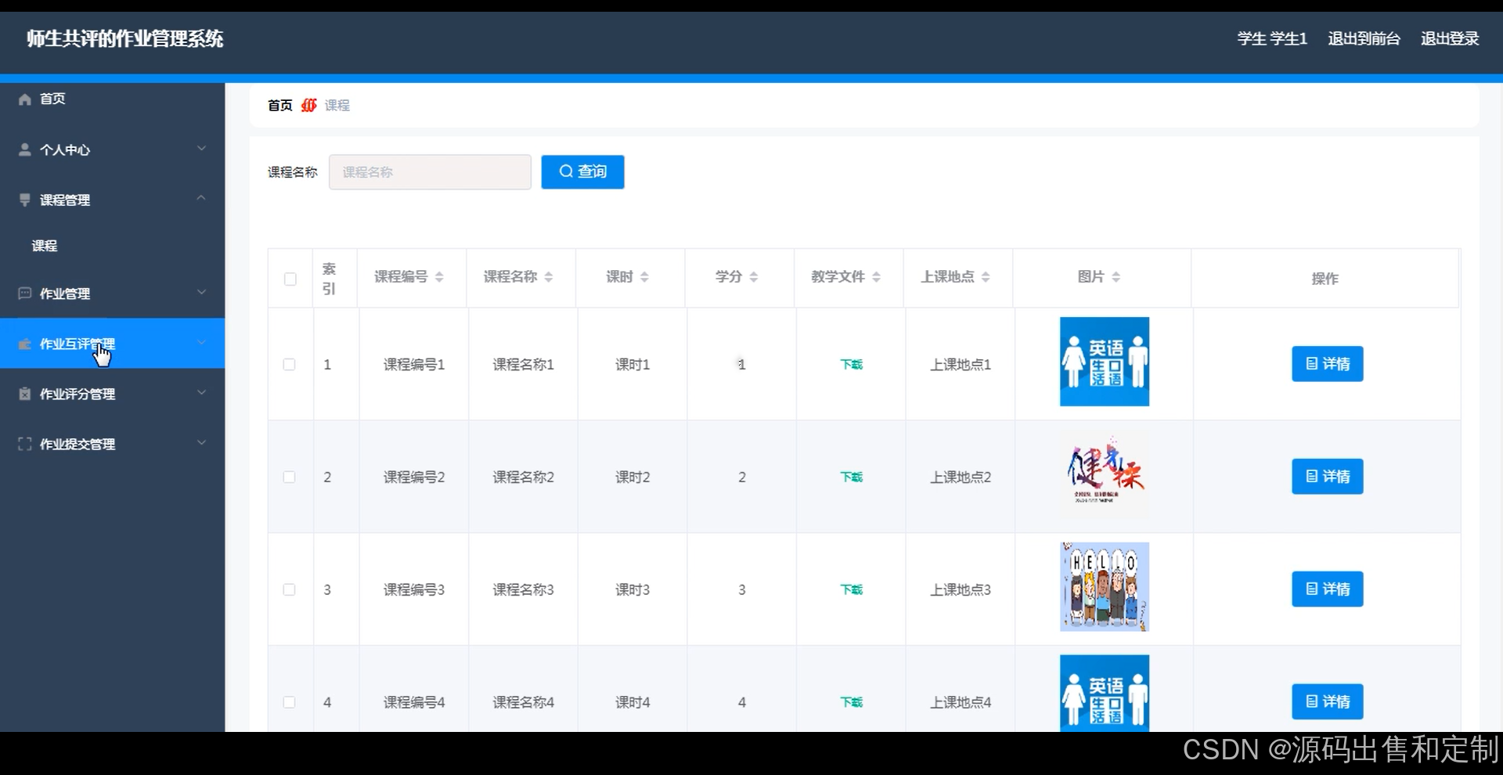Open 详情 for 课程名称4

pos(1327,702)
